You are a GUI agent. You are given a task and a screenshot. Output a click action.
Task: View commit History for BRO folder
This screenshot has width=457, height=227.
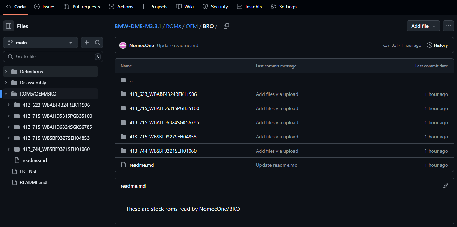[x=437, y=45]
